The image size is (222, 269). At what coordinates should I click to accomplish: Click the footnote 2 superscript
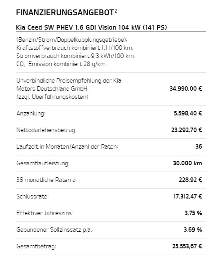pos(115,11)
